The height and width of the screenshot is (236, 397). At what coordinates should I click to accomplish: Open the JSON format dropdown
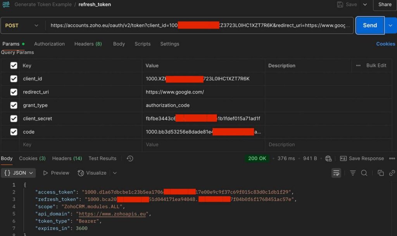19,173
